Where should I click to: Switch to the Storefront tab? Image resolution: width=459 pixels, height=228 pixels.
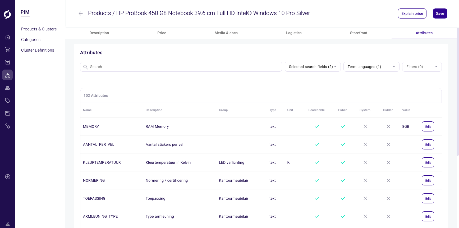tap(359, 33)
